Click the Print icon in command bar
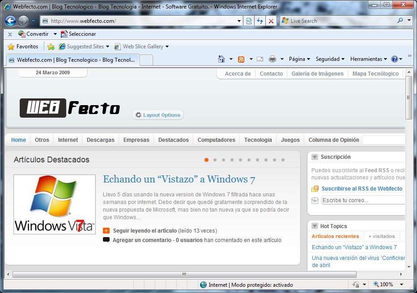417x293 pixels. click(x=272, y=59)
